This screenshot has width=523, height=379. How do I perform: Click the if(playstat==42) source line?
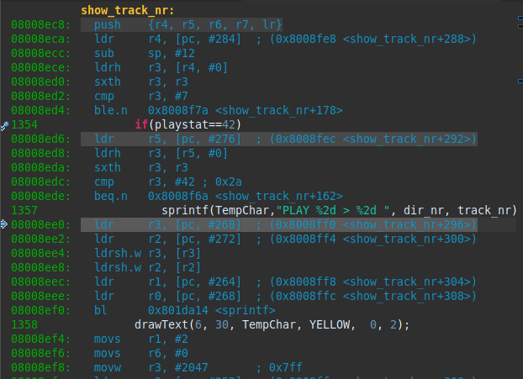coord(188,124)
